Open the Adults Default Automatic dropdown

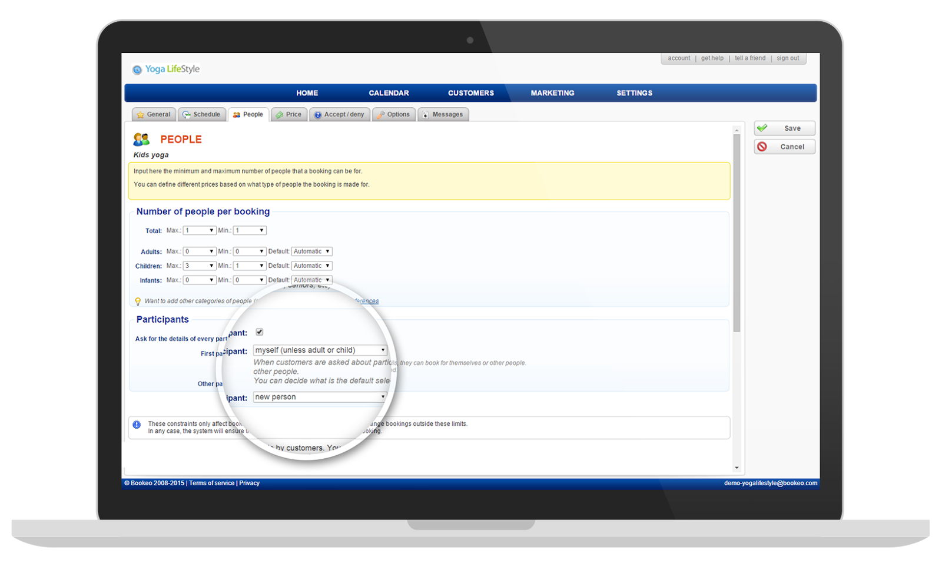click(x=311, y=251)
